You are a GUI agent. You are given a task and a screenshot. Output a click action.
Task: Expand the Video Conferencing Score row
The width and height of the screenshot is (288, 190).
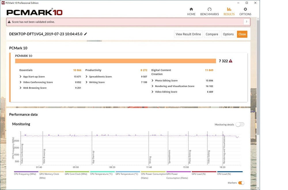(21, 82)
